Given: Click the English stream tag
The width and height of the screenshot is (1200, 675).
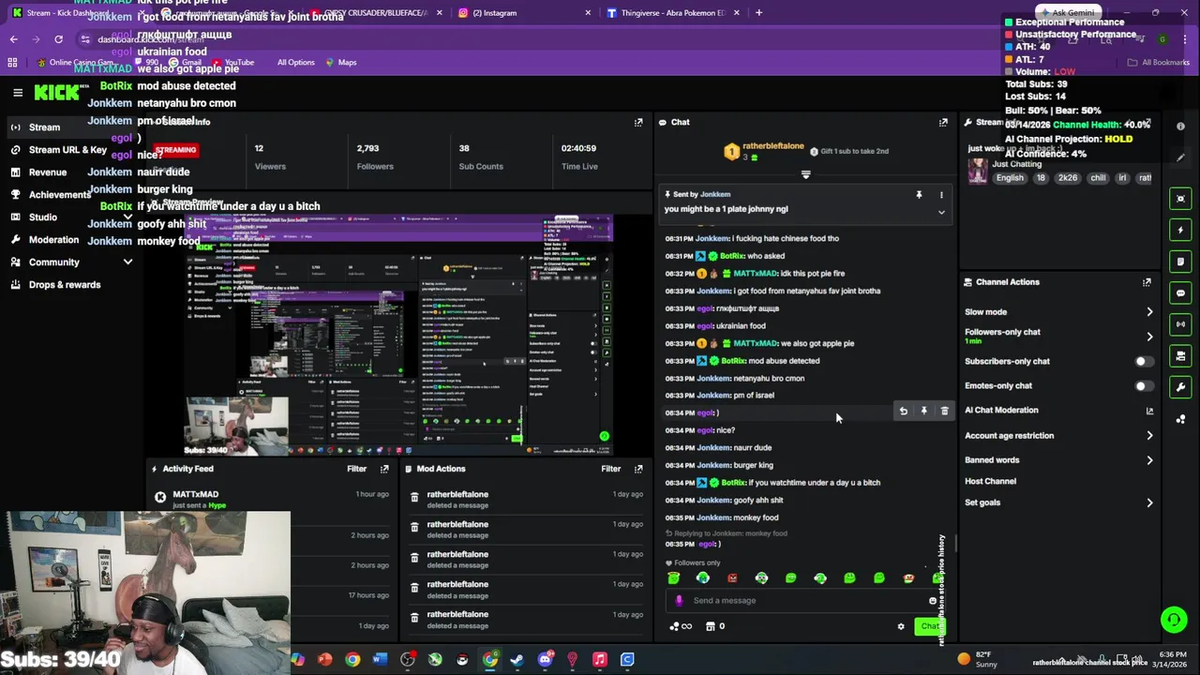Looking at the screenshot, I should 1010,178.
